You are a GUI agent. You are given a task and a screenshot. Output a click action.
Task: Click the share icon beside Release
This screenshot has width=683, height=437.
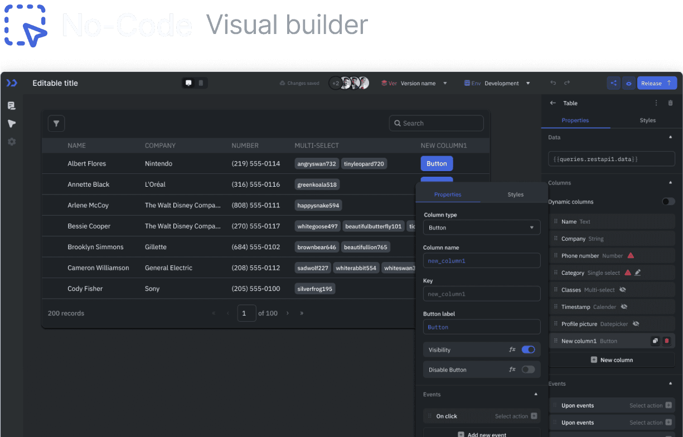pos(613,83)
